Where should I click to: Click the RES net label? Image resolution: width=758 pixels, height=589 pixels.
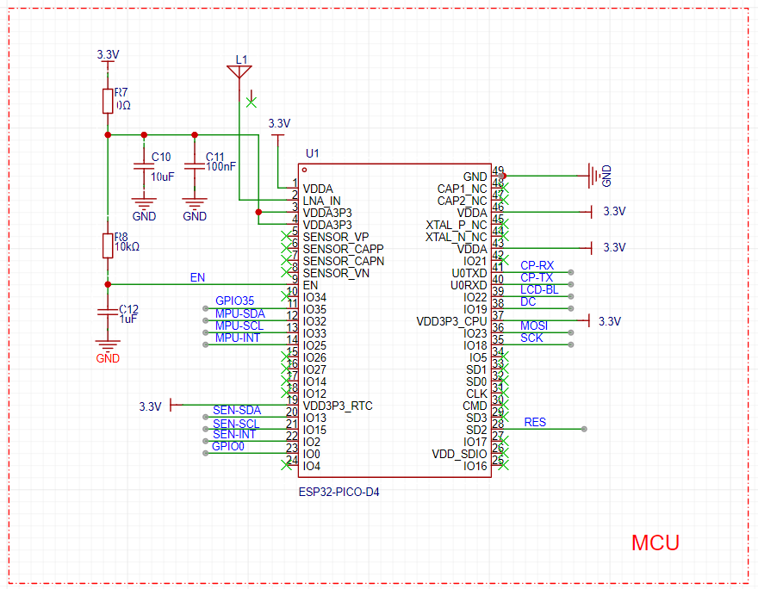pyautogui.click(x=535, y=422)
